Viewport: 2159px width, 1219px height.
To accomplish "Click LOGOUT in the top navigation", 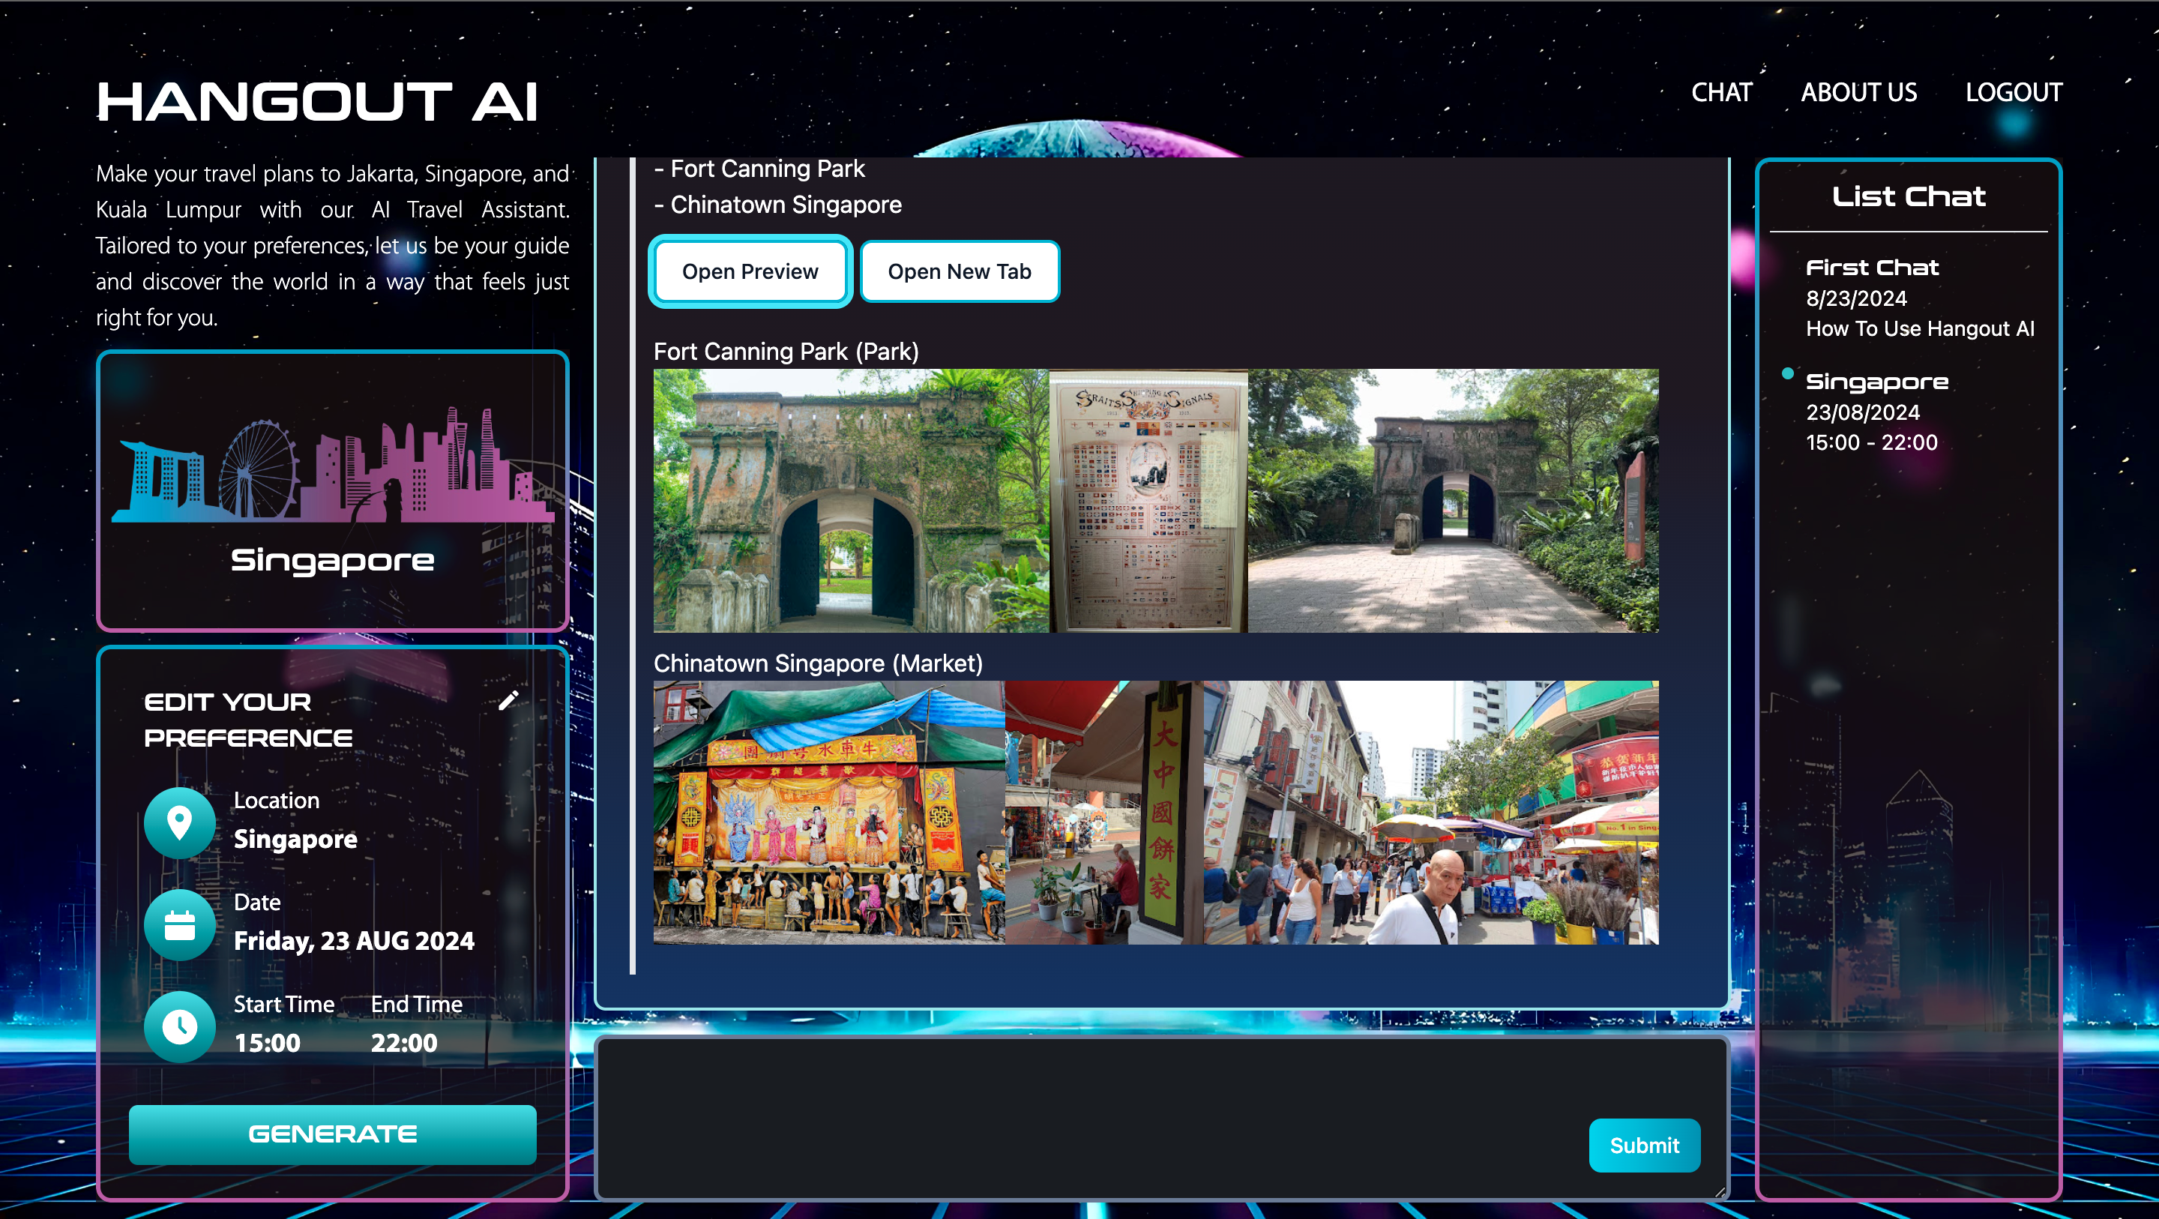I will [2013, 92].
